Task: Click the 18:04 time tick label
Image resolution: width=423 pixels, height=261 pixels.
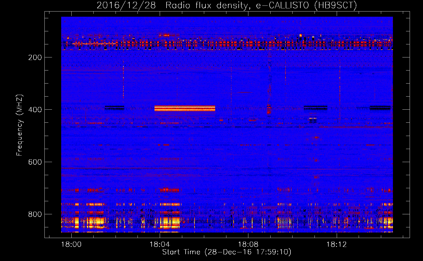Action: 160,244
